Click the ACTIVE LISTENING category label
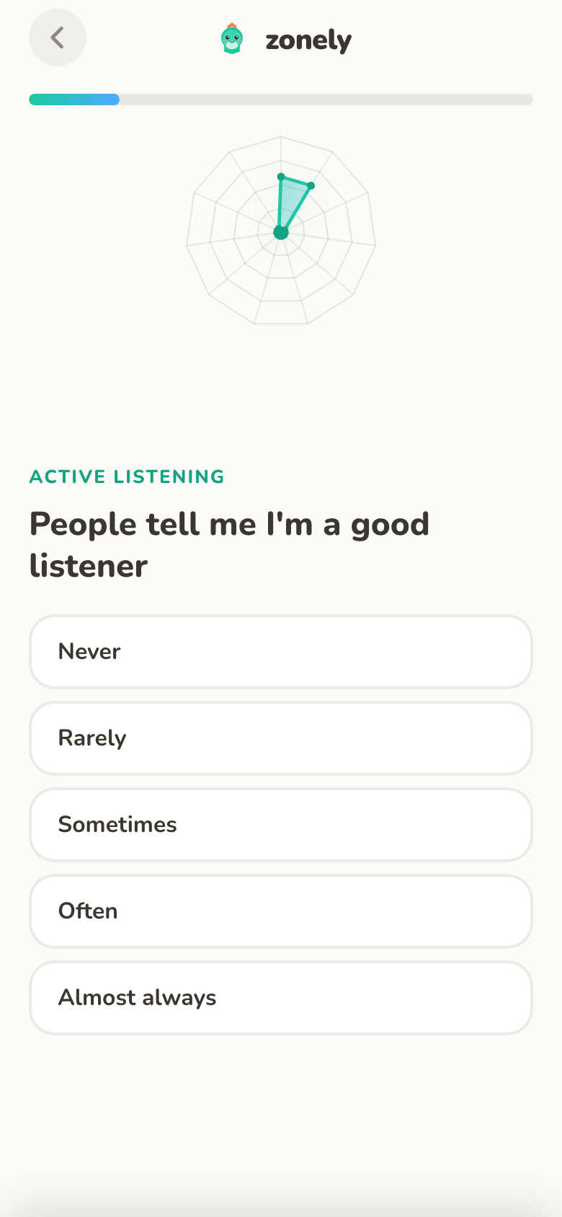The image size is (562, 1217). (x=127, y=477)
